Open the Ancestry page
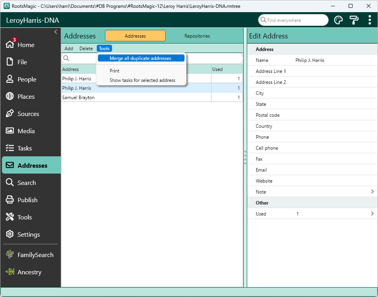378x297 pixels. click(x=31, y=272)
